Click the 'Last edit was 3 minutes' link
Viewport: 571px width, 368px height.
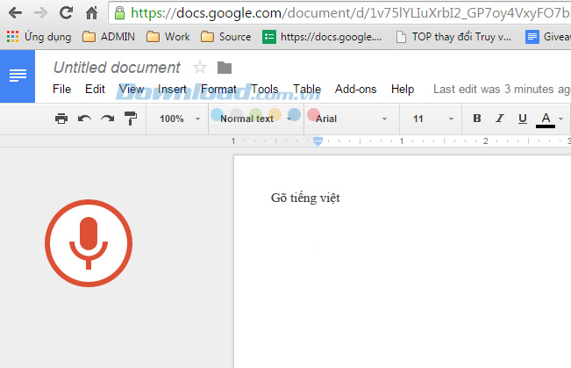502,89
